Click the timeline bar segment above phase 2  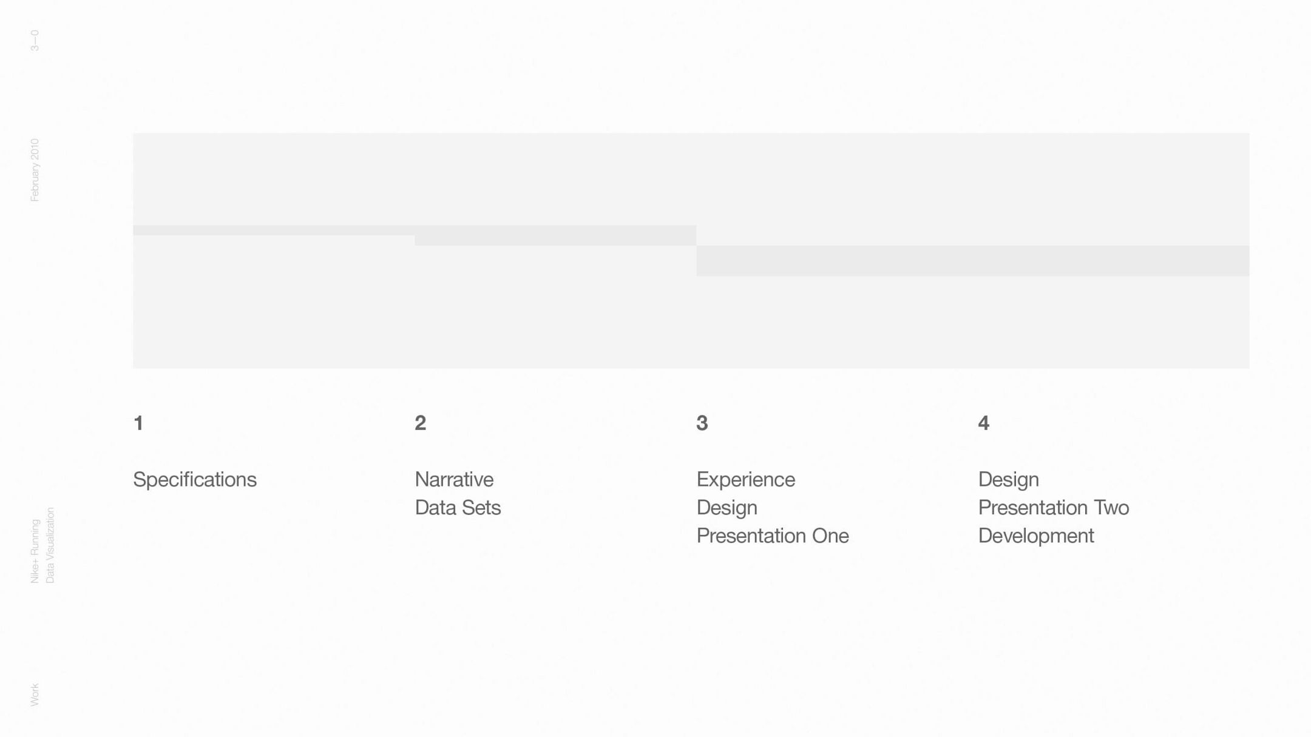coord(555,235)
